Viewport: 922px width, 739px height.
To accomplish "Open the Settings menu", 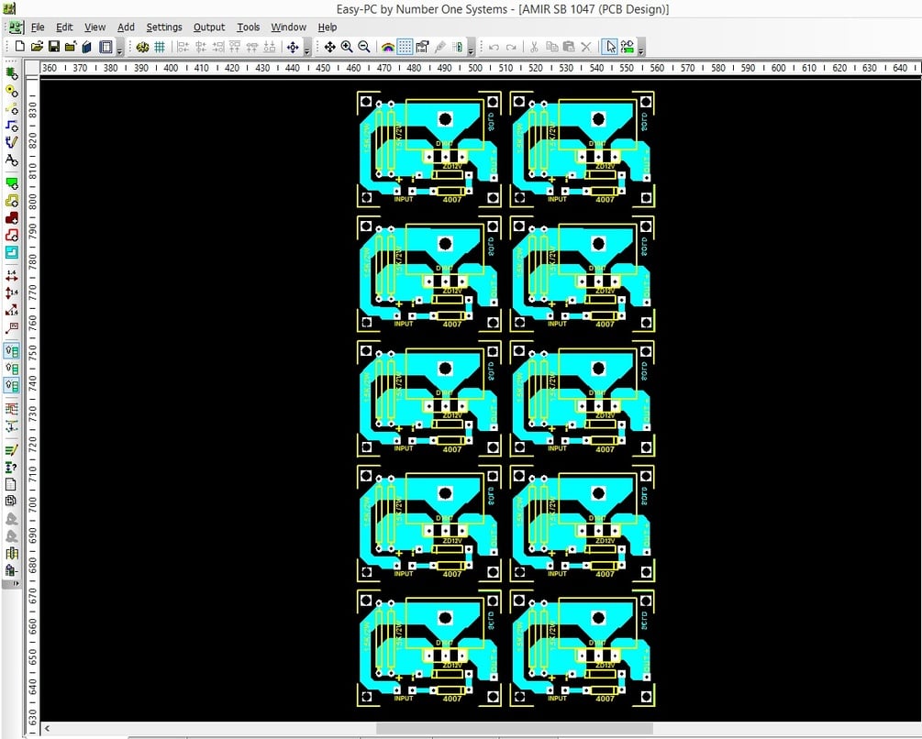I will click(x=163, y=27).
